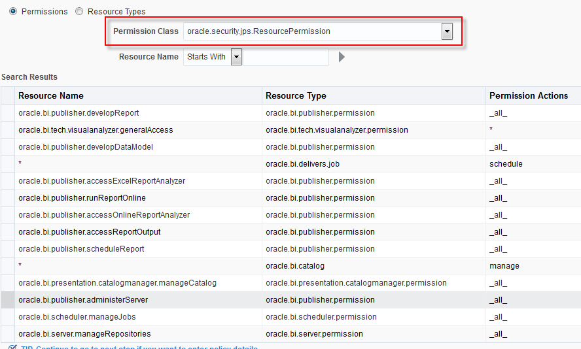Image resolution: width=581 pixels, height=349 pixels.
Task: Open the Permission Class dropdown arrow
Action: pos(448,31)
